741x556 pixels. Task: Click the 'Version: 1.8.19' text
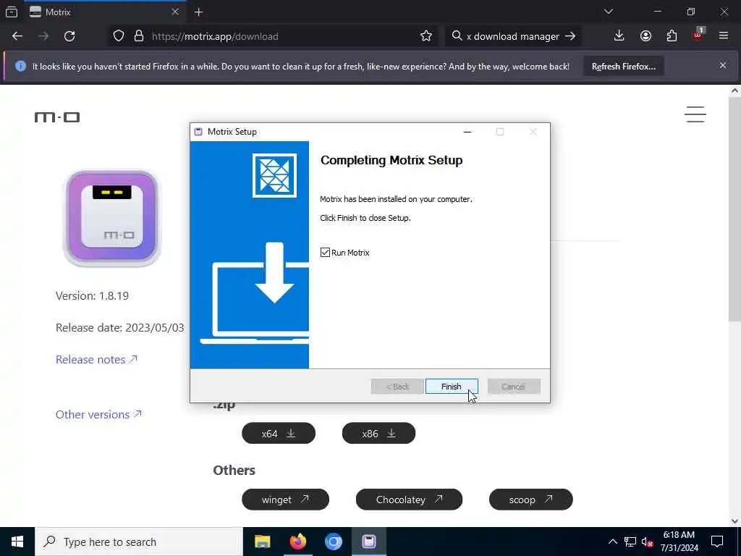pyautogui.click(x=92, y=296)
